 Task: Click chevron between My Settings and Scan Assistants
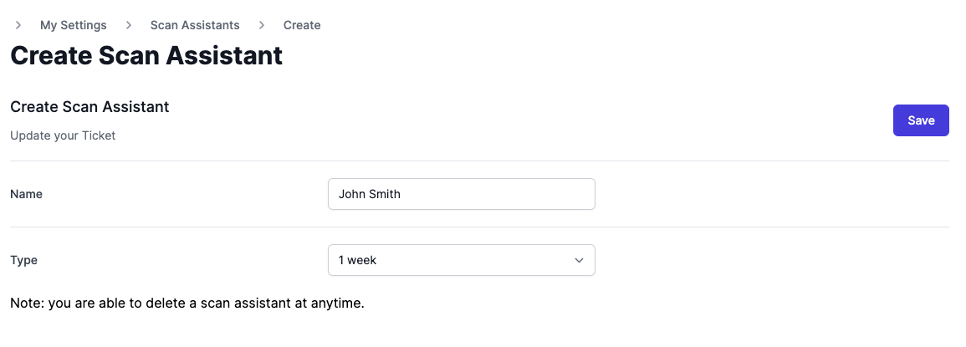click(129, 25)
